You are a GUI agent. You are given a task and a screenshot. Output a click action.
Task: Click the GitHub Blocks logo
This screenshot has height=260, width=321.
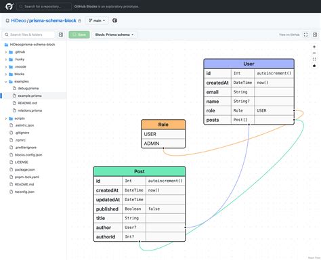9,7
